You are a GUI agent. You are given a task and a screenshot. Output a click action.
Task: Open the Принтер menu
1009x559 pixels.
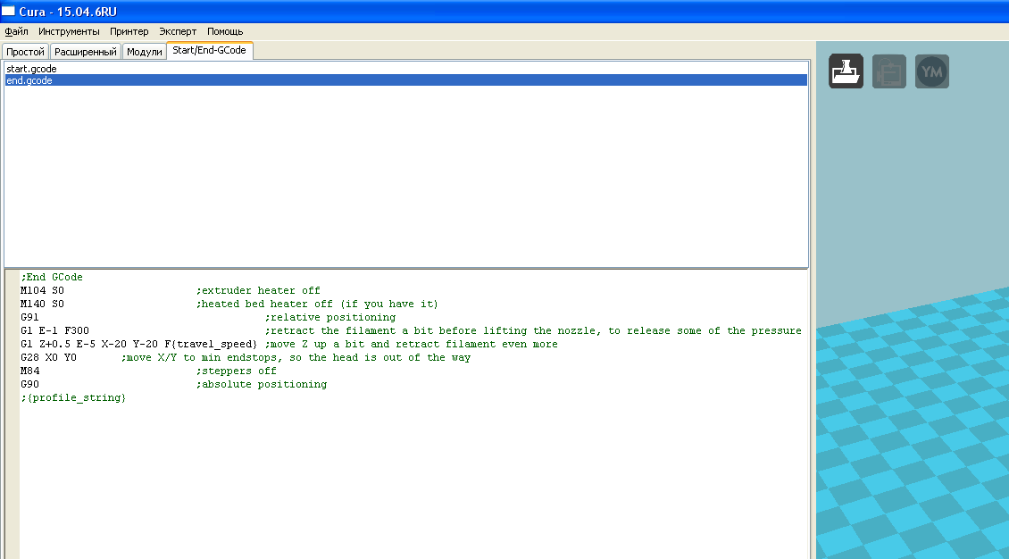(129, 31)
